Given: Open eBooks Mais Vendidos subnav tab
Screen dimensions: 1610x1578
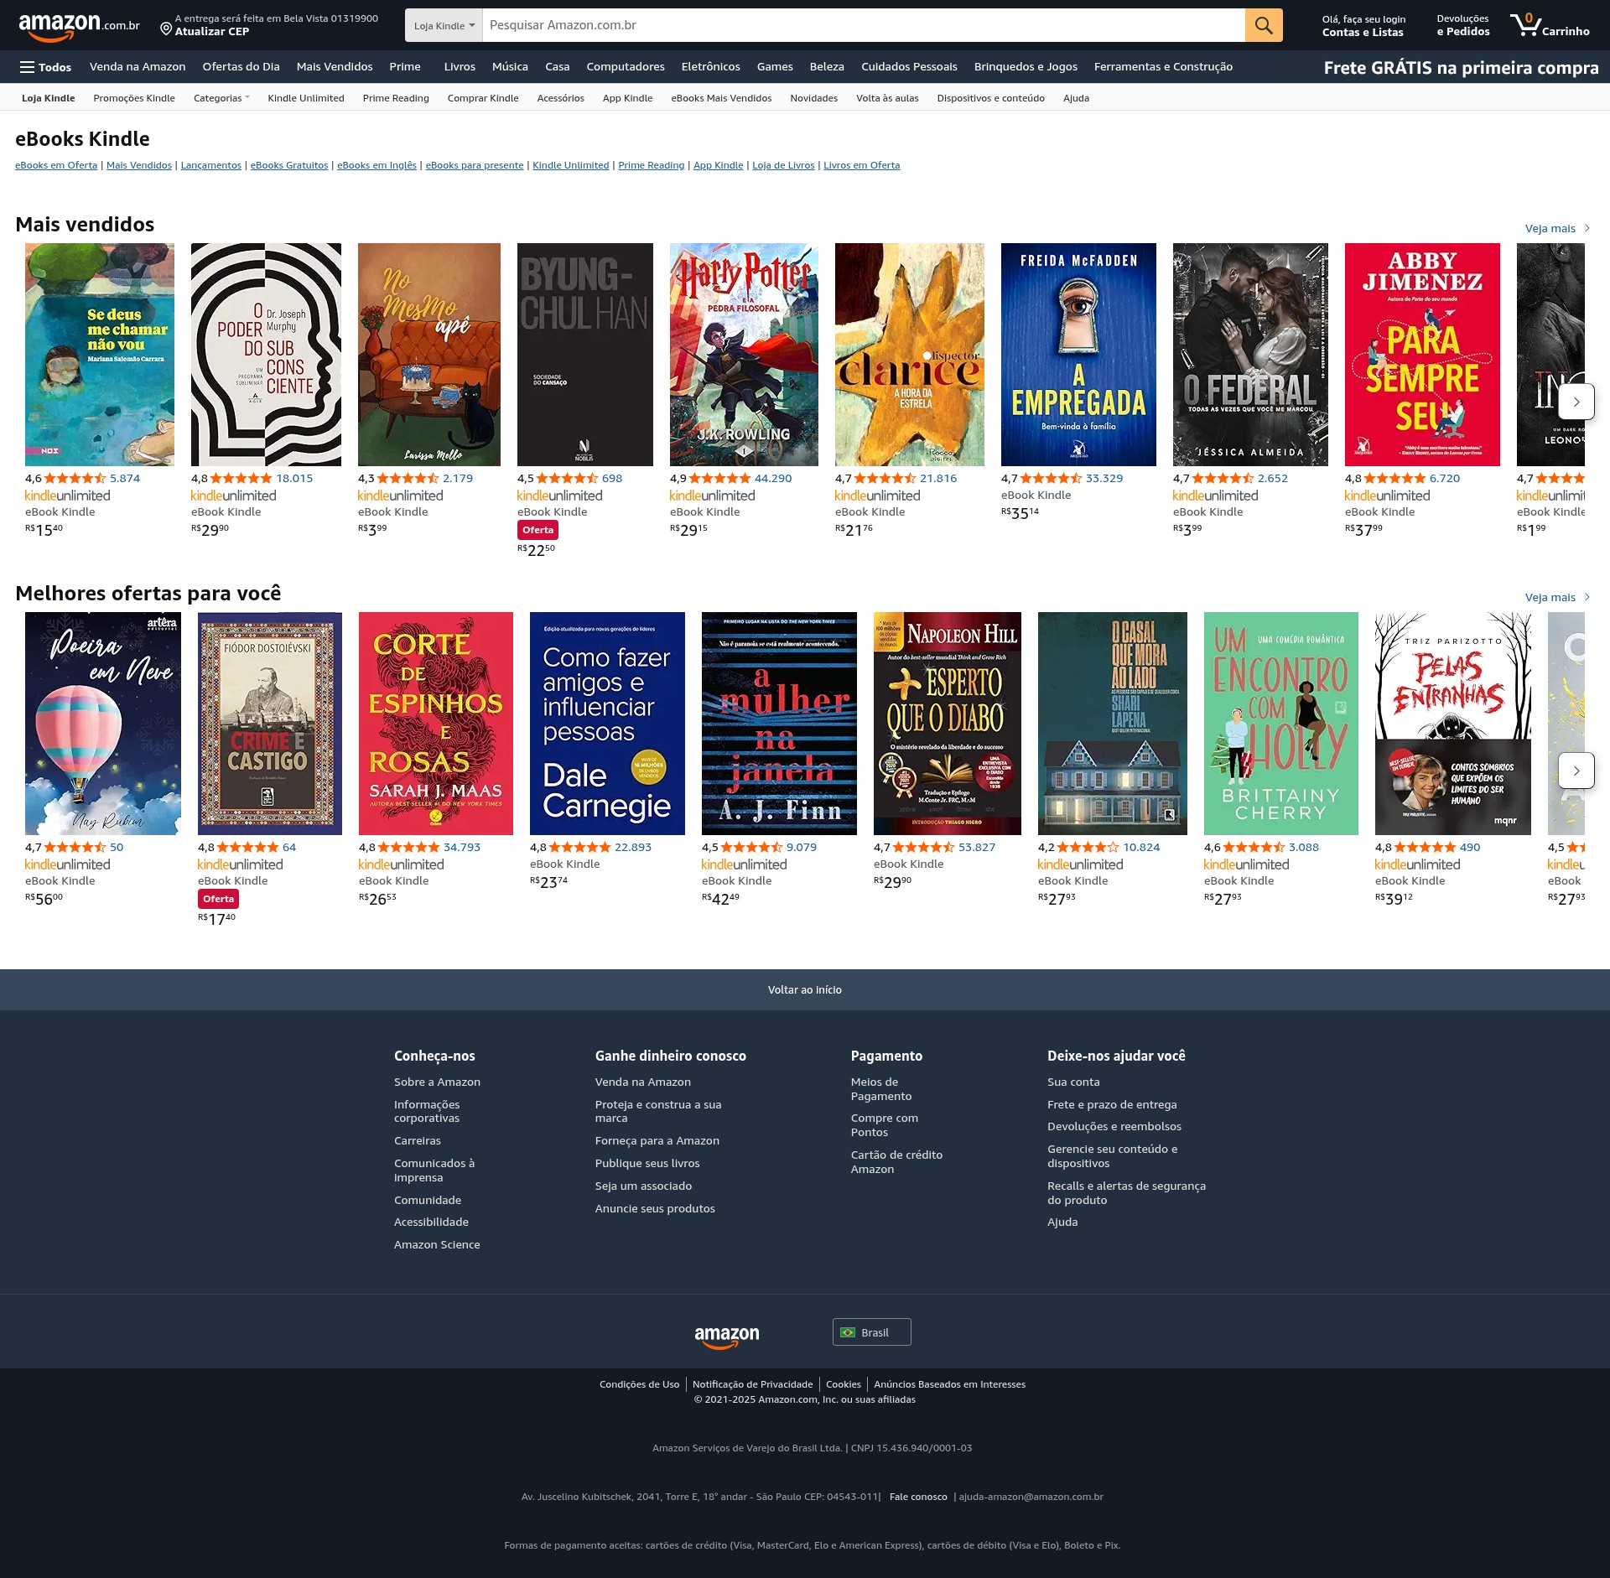Looking at the screenshot, I should point(721,98).
